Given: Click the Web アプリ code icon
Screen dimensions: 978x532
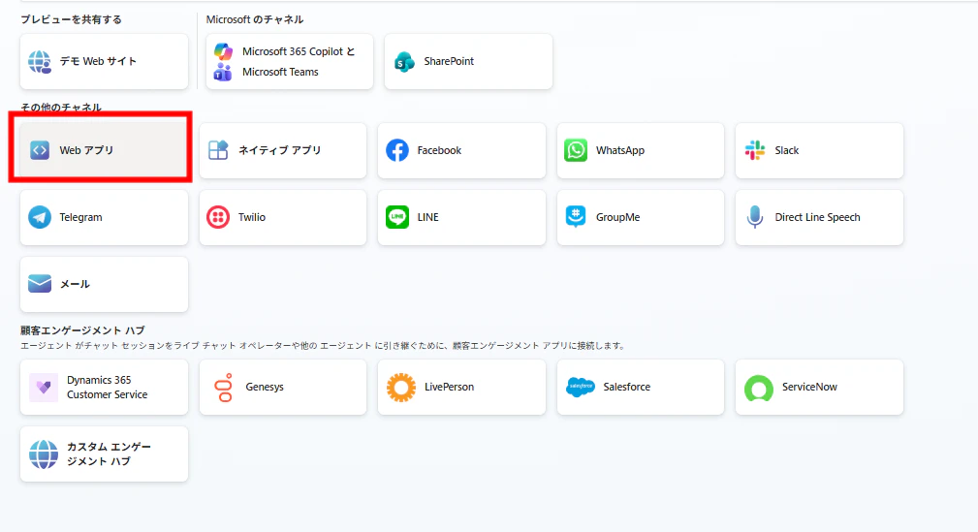Looking at the screenshot, I should pyautogui.click(x=40, y=150).
